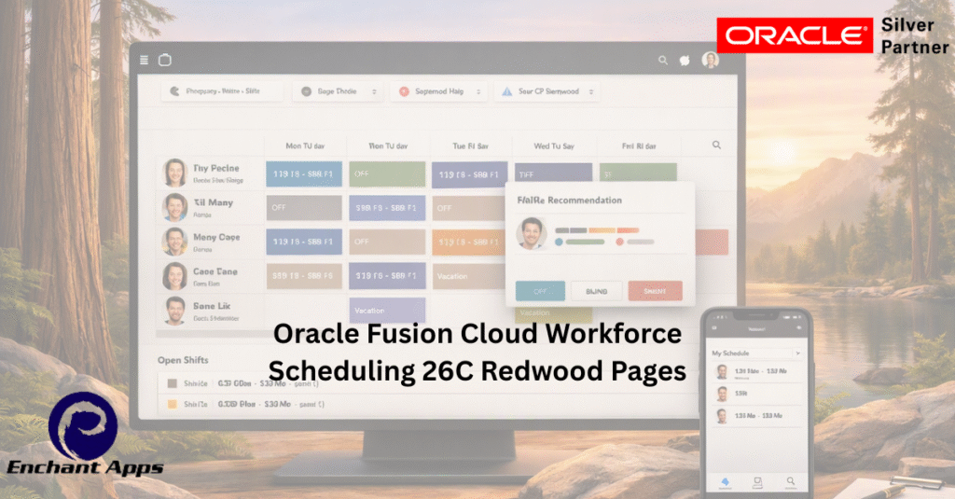Click the search icon in the dark header bar
Screen dimensions: 955x499
[x=663, y=60]
